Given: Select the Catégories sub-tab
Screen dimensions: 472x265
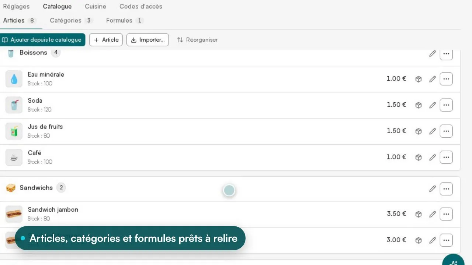Looking at the screenshot, I should [x=71, y=21].
